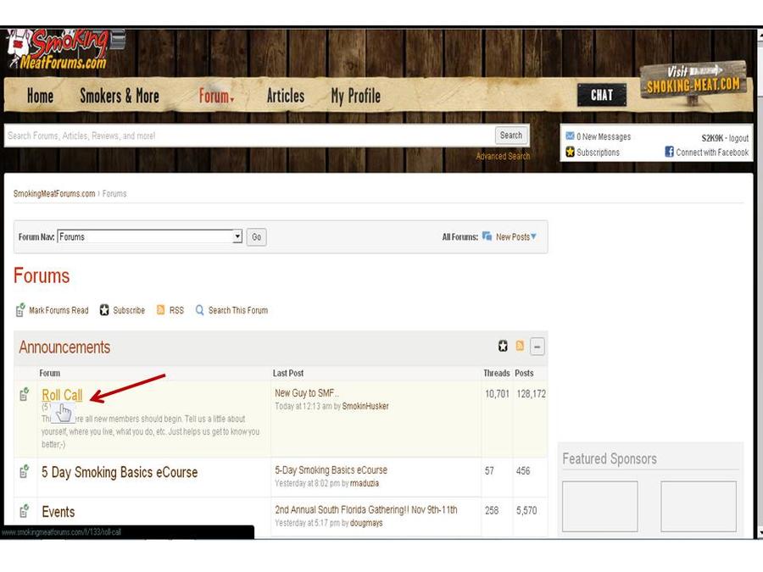This screenshot has width=763, height=572.
Task: Open the Roll Call forum link
Action: (x=62, y=395)
